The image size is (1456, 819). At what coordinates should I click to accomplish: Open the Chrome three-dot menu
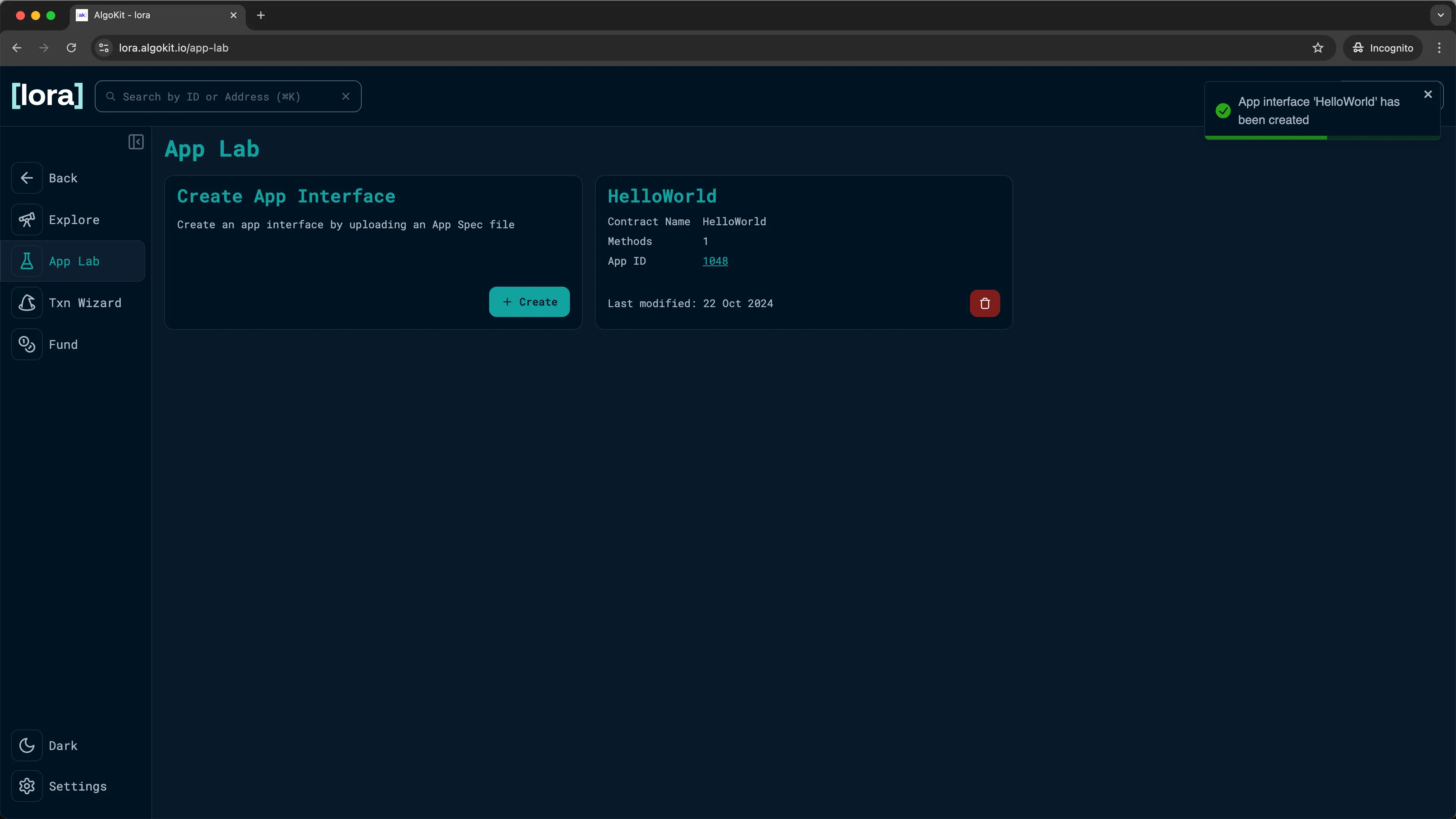click(x=1439, y=47)
